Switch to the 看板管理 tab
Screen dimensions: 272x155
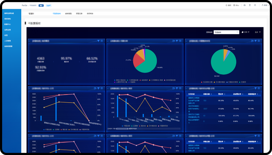coord(68,13)
